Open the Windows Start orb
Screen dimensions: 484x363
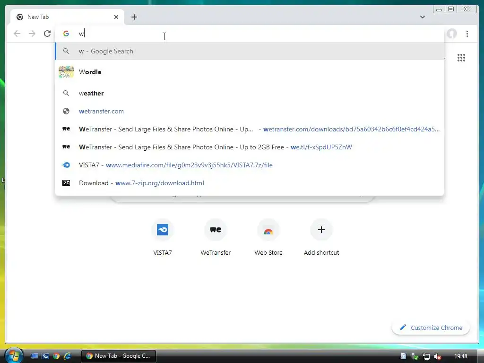(x=13, y=355)
